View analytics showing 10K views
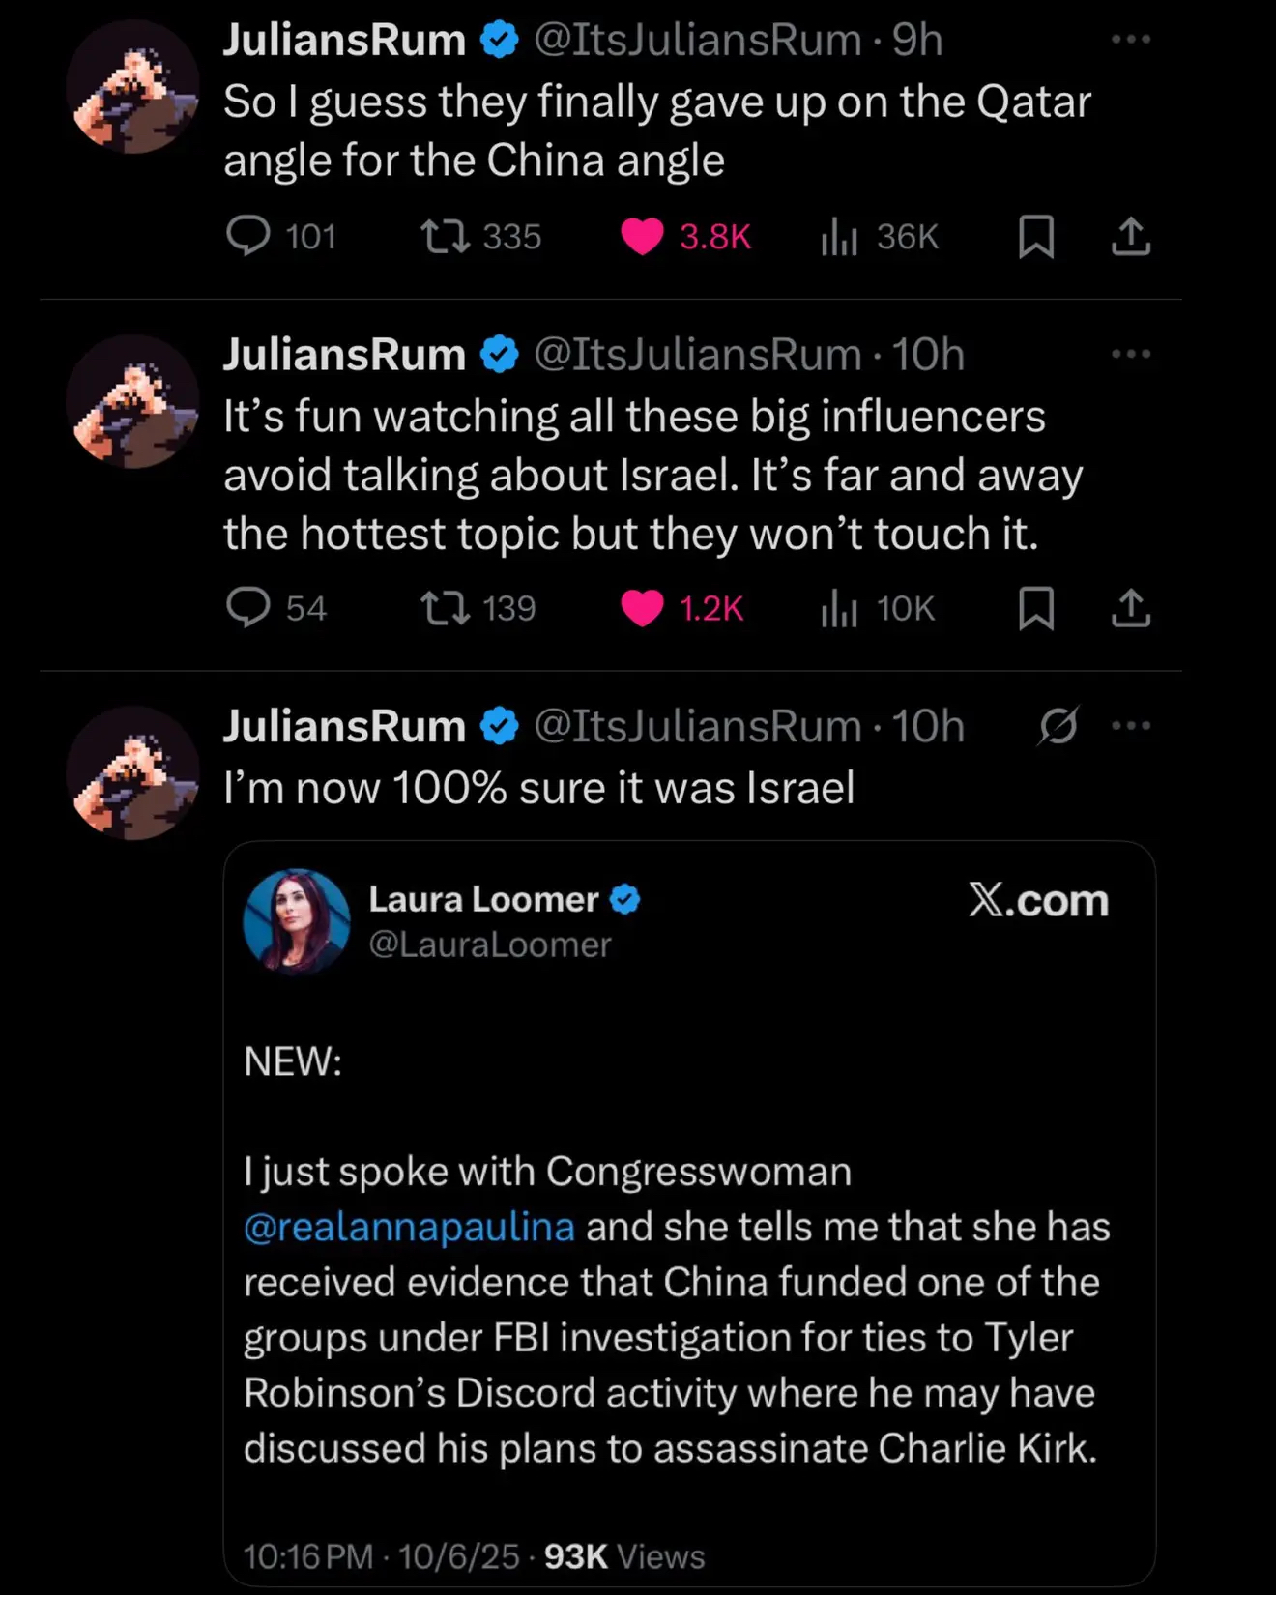This screenshot has width=1276, height=1597. [839, 608]
